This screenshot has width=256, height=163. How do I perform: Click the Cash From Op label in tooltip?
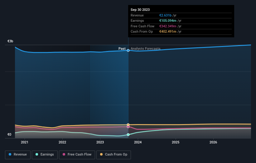click(142, 32)
